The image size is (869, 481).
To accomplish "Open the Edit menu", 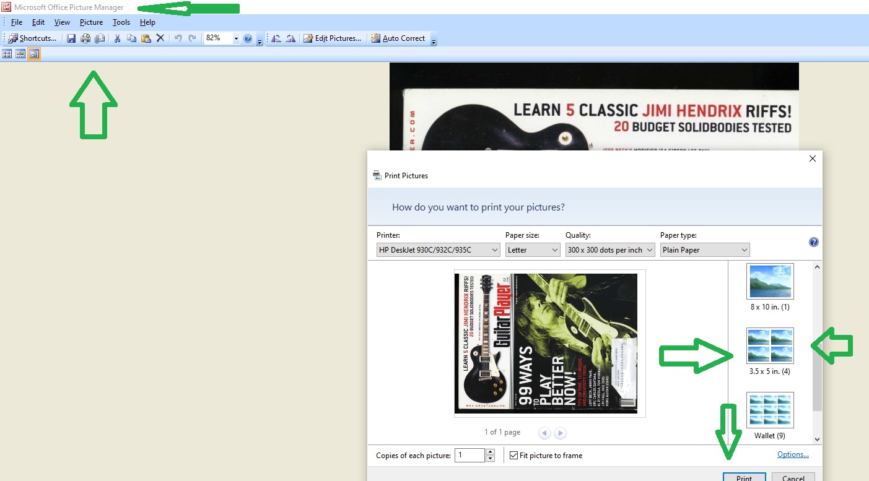I will pyautogui.click(x=38, y=22).
